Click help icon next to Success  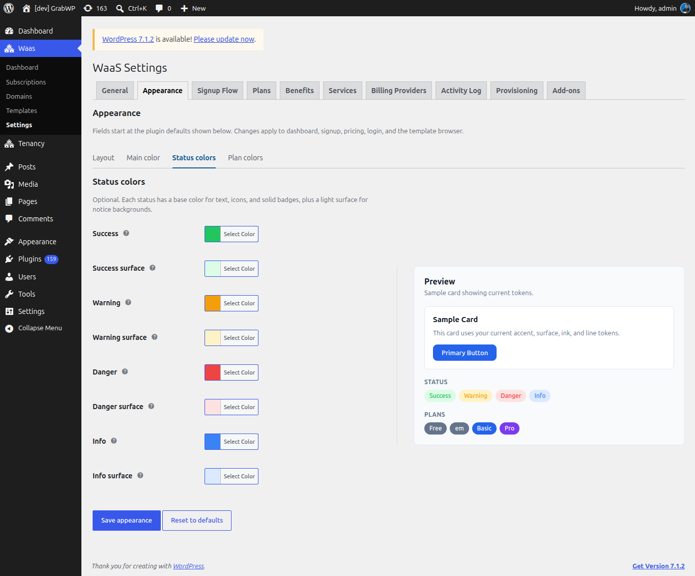[x=126, y=233]
